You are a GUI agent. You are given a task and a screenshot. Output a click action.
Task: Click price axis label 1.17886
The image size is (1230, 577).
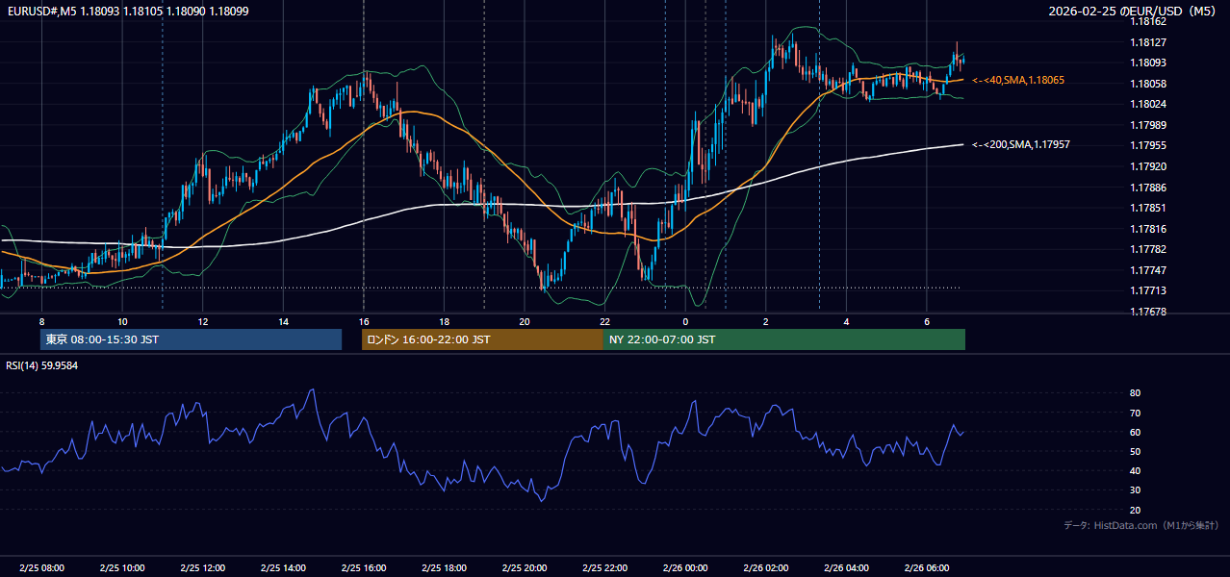coord(1149,188)
